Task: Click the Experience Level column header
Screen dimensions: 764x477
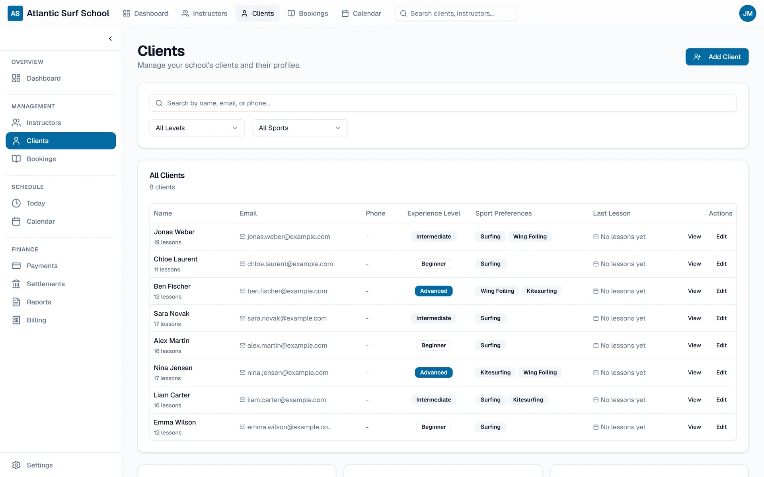Action: coord(433,213)
